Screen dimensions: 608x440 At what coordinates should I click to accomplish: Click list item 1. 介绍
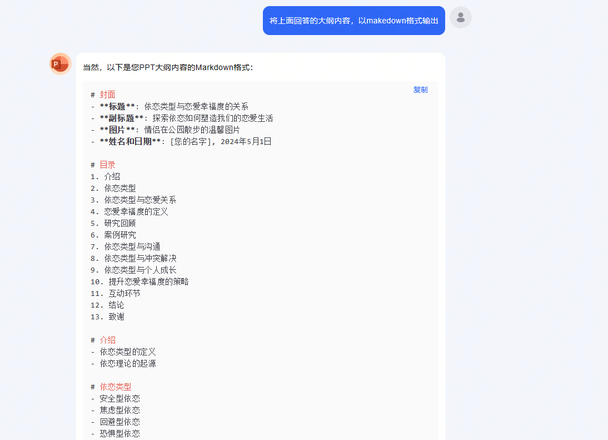tap(105, 176)
